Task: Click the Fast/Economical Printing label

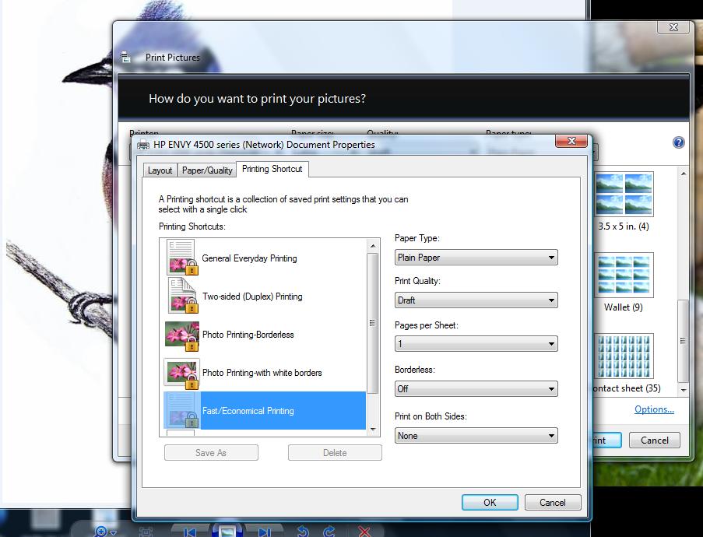Action: [x=248, y=411]
